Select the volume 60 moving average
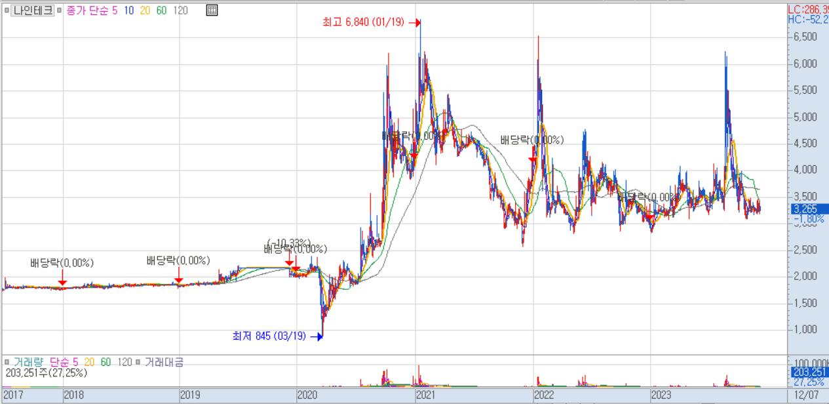 (106, 362)
